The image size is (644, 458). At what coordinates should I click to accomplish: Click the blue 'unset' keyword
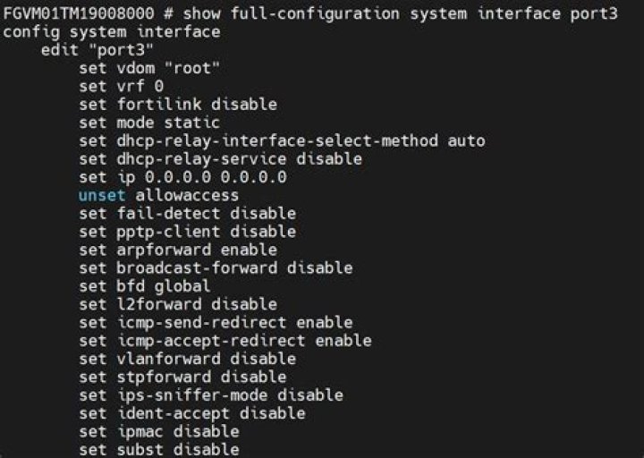click(102, 195)
